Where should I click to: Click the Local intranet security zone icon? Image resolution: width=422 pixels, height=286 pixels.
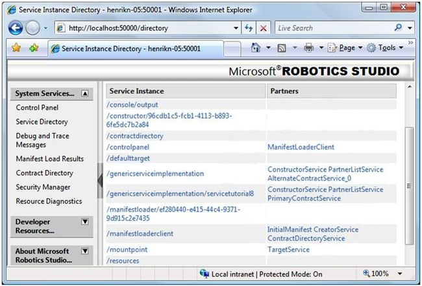(205, 274)
